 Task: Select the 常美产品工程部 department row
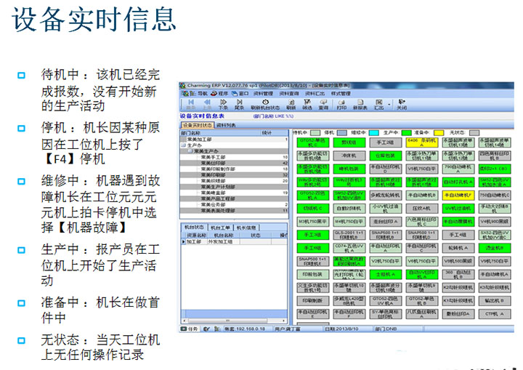click(234, 198)
